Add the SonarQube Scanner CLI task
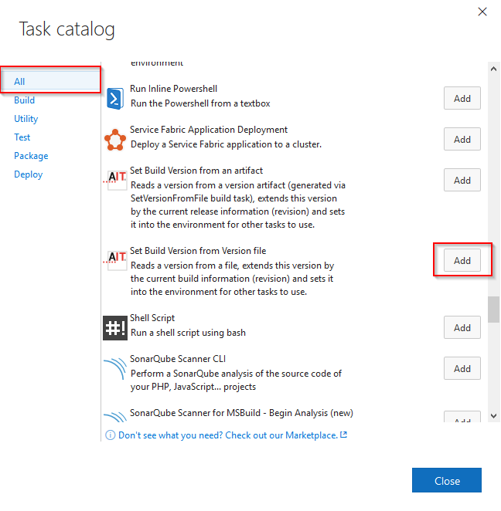This screenshot has width=501, height=511. (462, 368)
